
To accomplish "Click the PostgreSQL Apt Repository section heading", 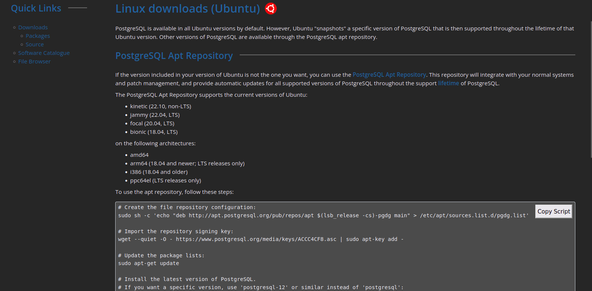I will click(x=174, y=56).
